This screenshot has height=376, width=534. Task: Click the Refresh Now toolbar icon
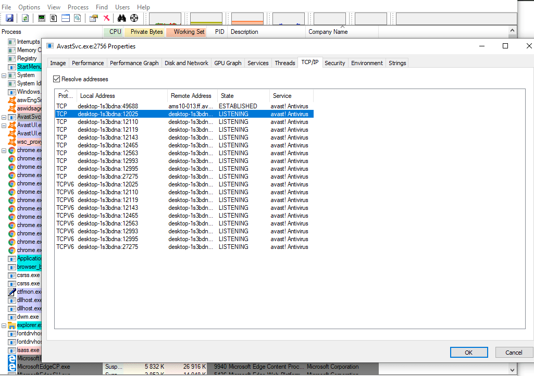point(25,18)
